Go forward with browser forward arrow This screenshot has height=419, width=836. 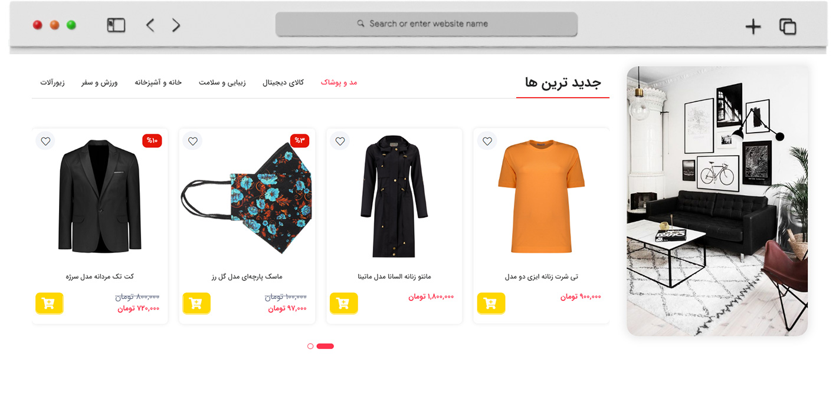click(176, 25)
